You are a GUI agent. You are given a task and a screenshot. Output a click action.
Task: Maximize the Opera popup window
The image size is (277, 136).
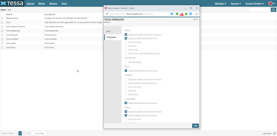191,8
